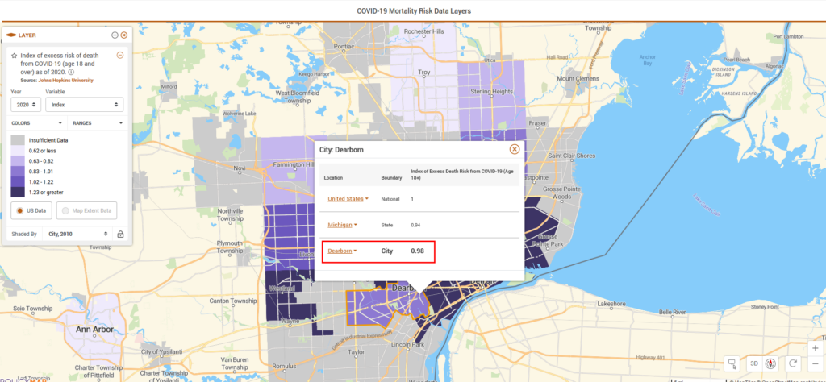Viewport: 826px width, 382px height.
Task: Close the City: Dearborn popup
Action: click(514, 149)
